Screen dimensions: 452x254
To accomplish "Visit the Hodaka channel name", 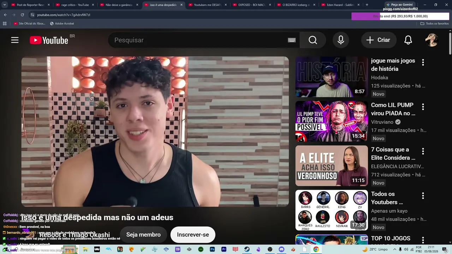I will point(380,78).
